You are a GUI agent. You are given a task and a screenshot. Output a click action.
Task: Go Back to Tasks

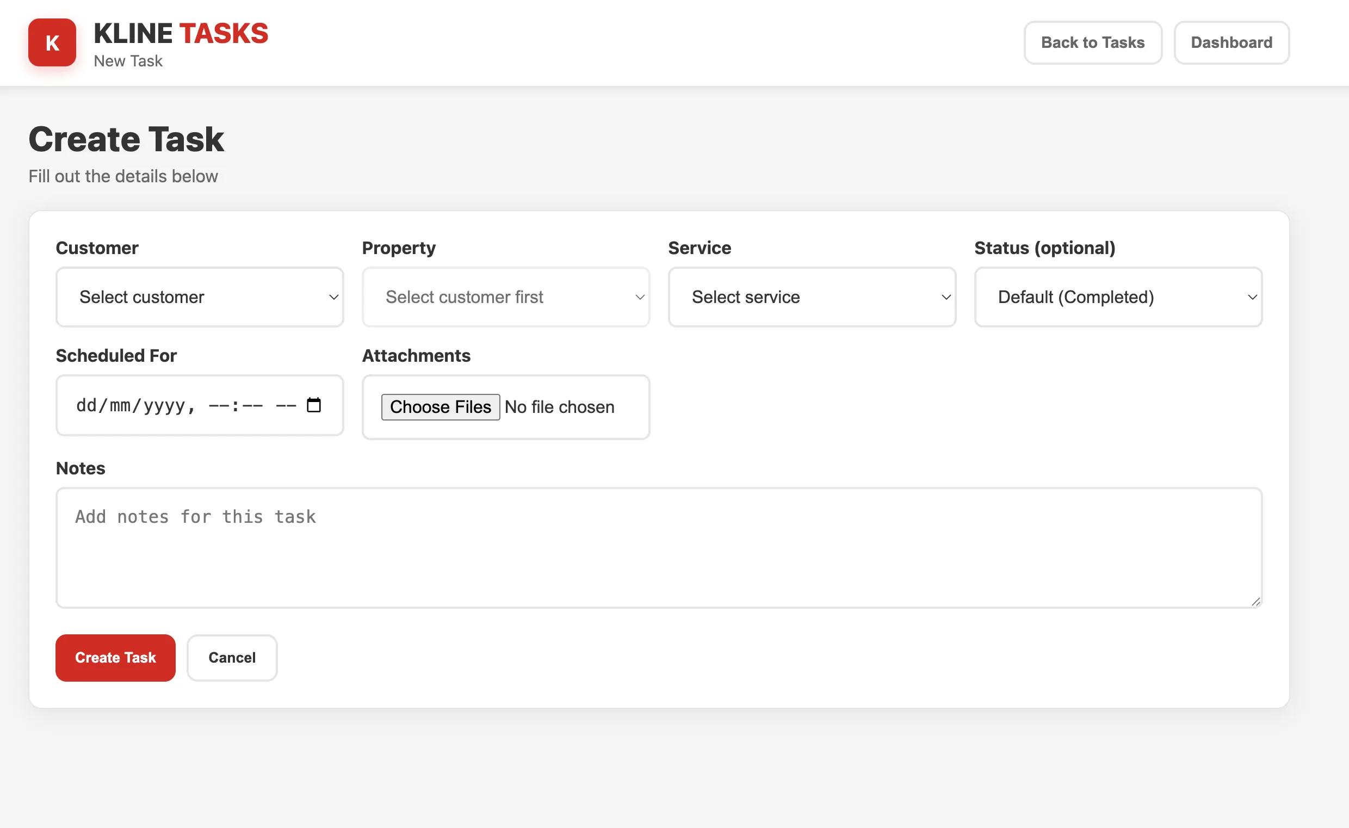pyautogui.click(x=1093, y=42)
